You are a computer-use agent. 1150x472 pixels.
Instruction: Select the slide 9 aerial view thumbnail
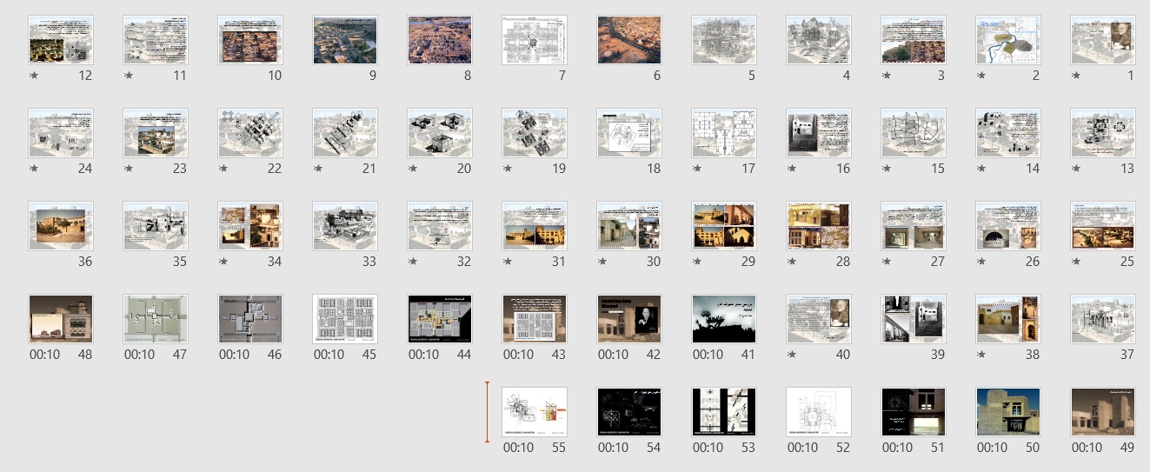pos(345,40)
